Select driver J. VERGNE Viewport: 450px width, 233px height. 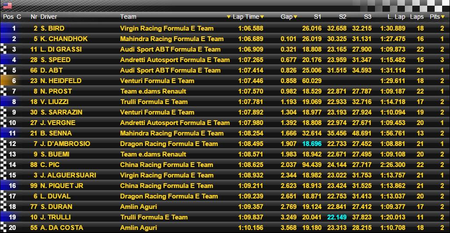[x=58, y=123]
